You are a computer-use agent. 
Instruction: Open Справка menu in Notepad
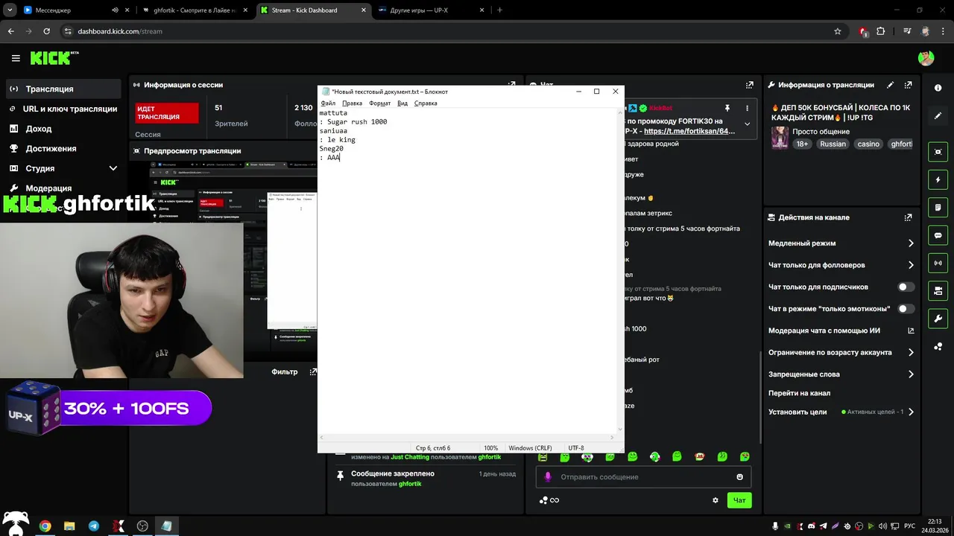[426, 103]
